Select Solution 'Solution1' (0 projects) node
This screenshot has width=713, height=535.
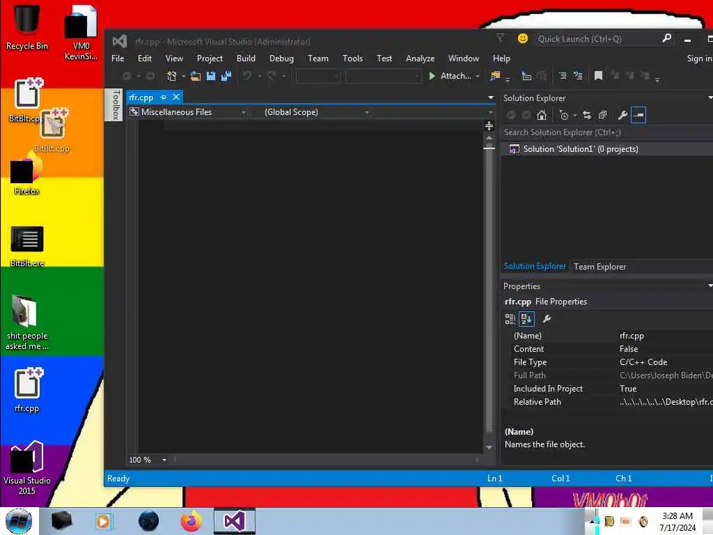pyautogui.click(x=580, y=149)
